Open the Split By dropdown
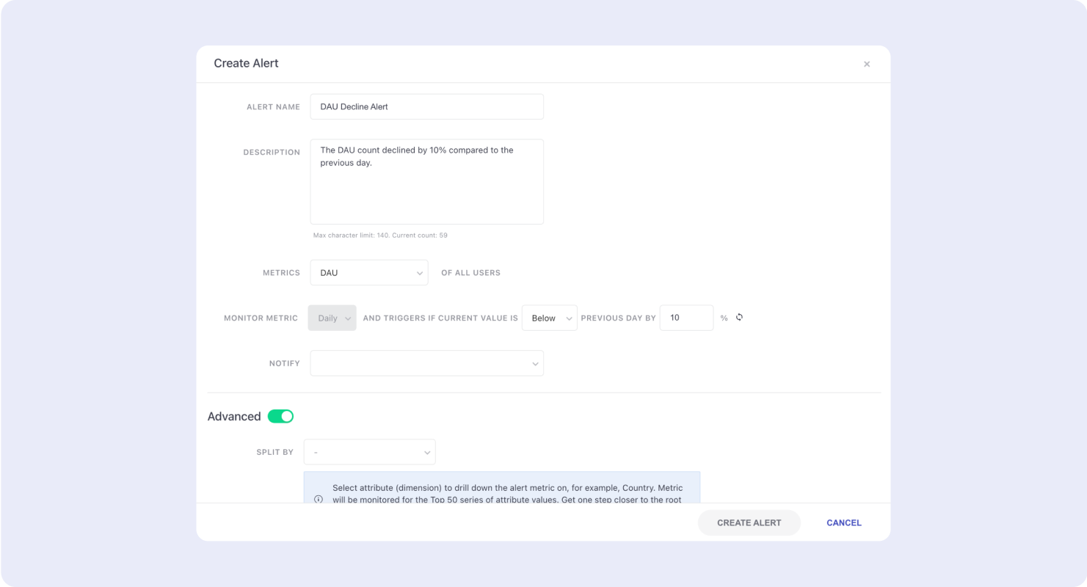Screen dimensions: 1087x587 [369, 452]
